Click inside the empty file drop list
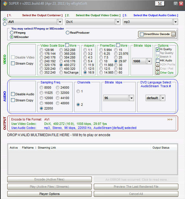The height and width of the screenshot is (199, 185). tap(93, 163)
